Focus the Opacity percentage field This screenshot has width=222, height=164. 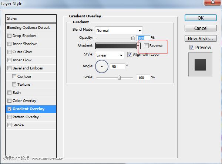click(x=143, y=38)
